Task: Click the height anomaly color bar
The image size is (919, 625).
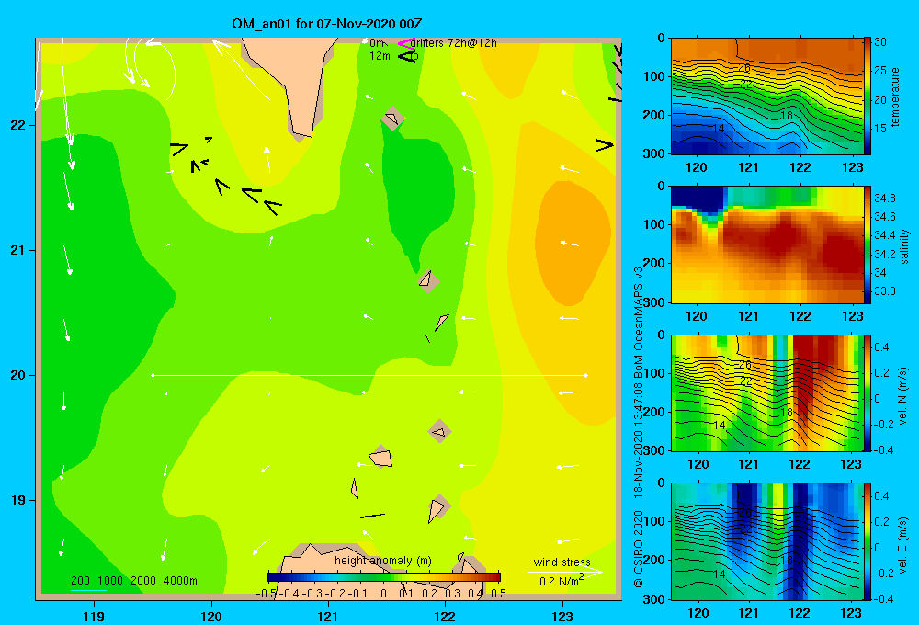Action: [384, 577]
